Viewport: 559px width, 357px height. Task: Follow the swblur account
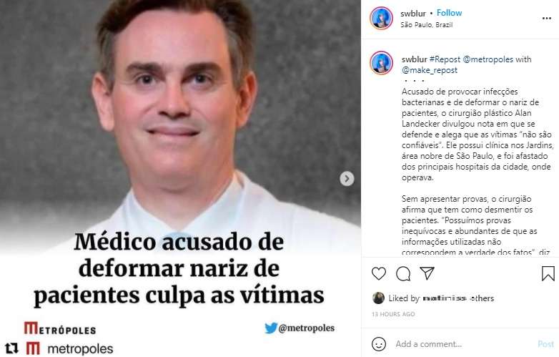pyautogui.click(x=449, y=13)
